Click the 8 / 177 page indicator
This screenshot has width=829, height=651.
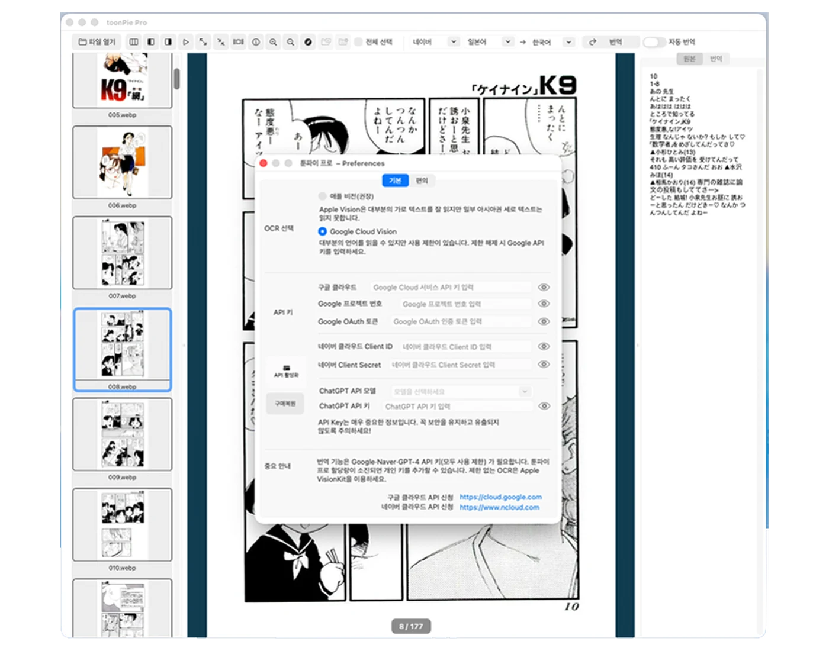coord(411,626)
